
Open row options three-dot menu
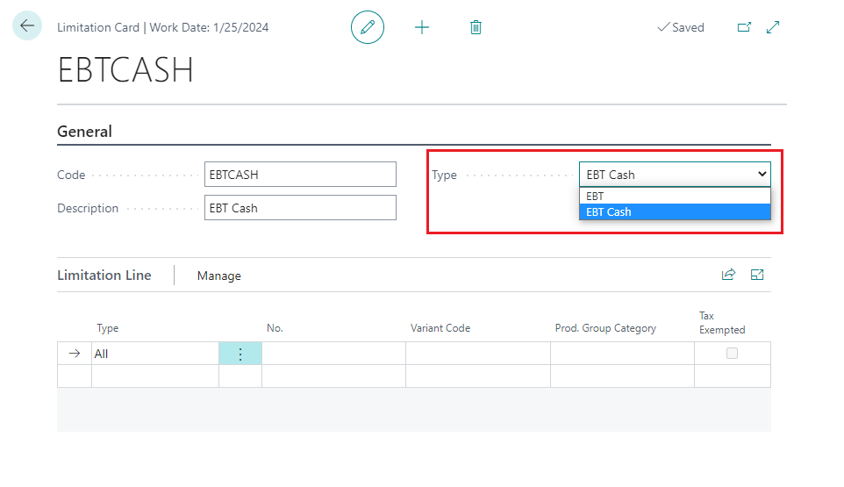(x=240, y=354)
